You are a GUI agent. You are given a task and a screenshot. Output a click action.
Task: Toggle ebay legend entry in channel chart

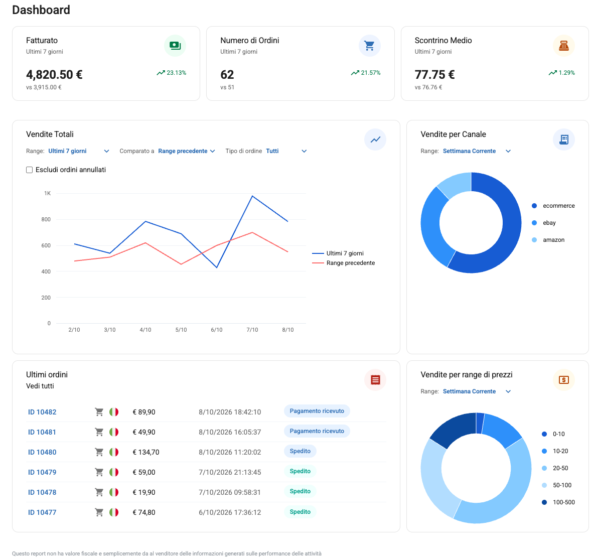pyautogui.click(x=543, y=223)
